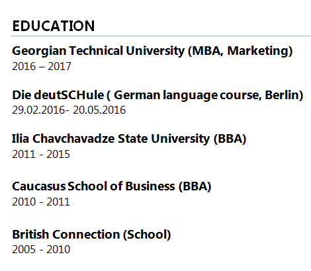Click the 2005 - 2010 date range
Image resolution: width=311 pixels, height=271 pixels.
[x=41, y=249]
